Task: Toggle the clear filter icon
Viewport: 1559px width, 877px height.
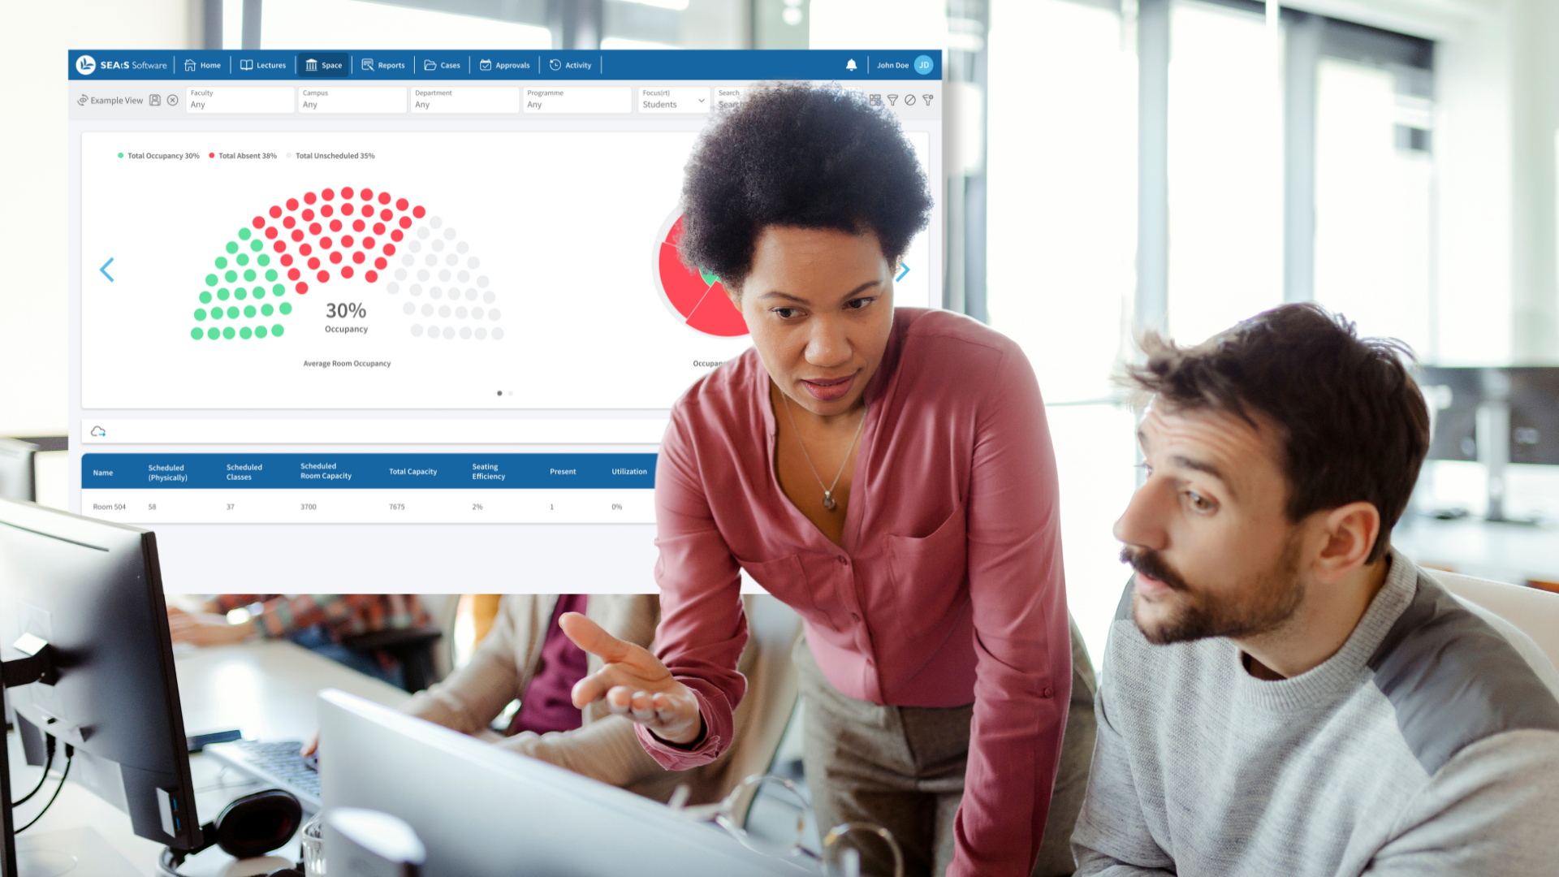Action: (911, 100)
